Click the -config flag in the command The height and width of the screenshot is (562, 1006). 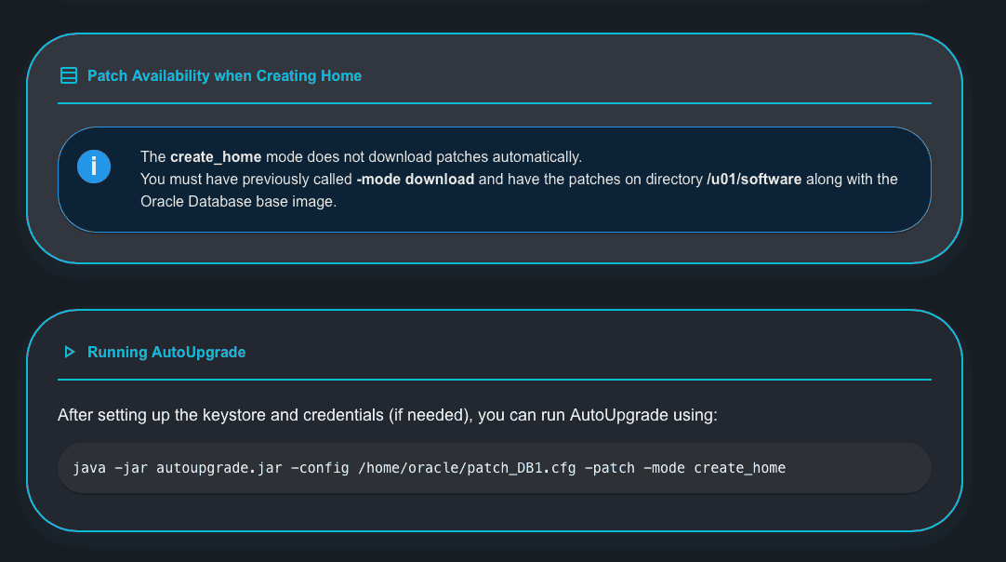[x=318, y=468]
